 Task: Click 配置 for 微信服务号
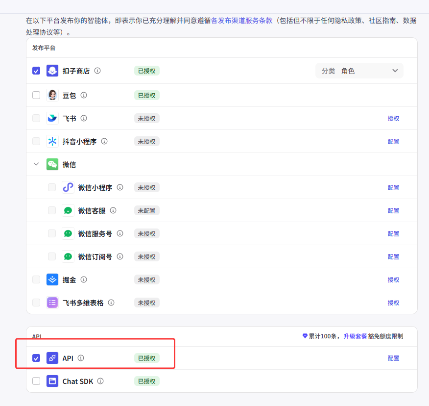point(393,233)
